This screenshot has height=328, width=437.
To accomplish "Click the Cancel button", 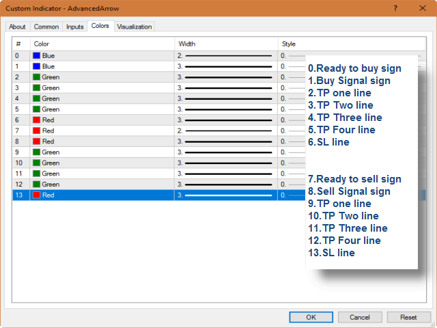I will (360, 317).
